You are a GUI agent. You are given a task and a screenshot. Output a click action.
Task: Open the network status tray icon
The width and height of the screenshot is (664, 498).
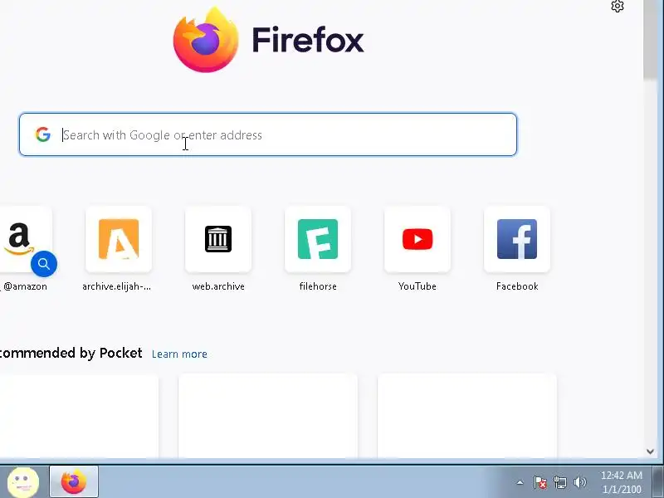point(559,482)
